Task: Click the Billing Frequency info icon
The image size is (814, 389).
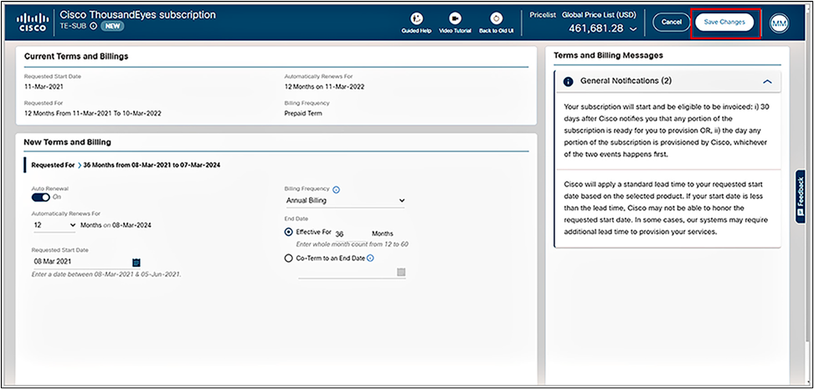Action: pos(336,190)
